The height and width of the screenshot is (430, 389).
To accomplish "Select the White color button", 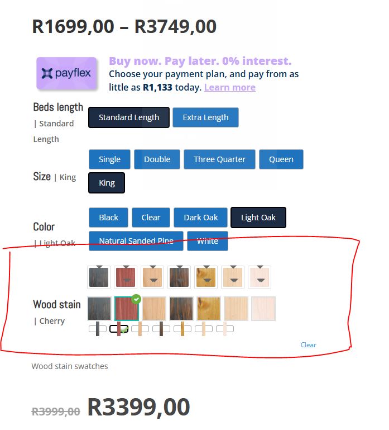I will tap(207, 241).
